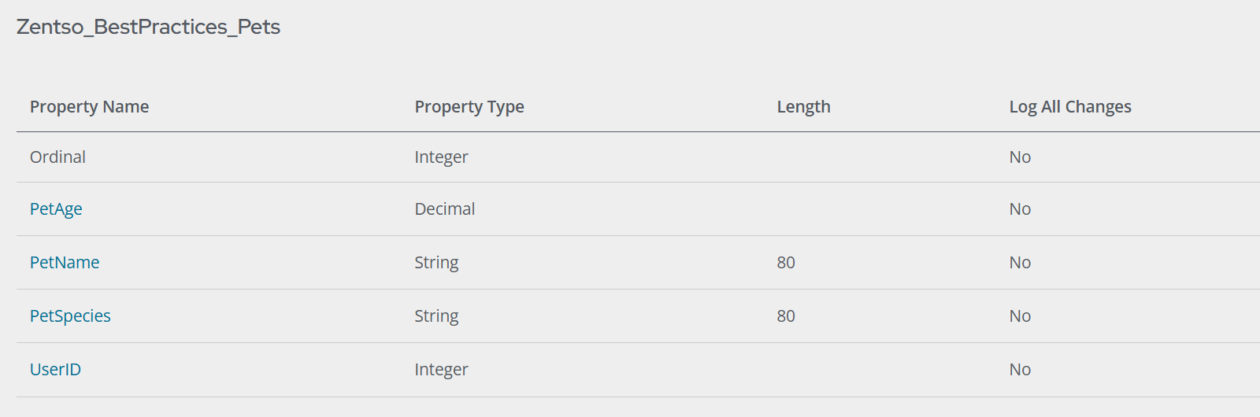Click the Property Type column header

click(x=469, y=107)
